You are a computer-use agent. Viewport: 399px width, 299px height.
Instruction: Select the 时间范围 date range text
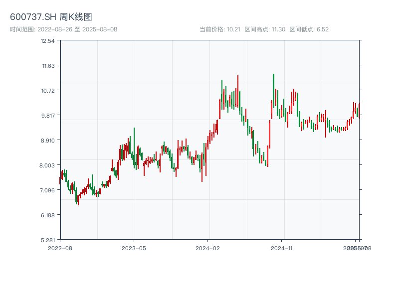[x=63, y=29]
